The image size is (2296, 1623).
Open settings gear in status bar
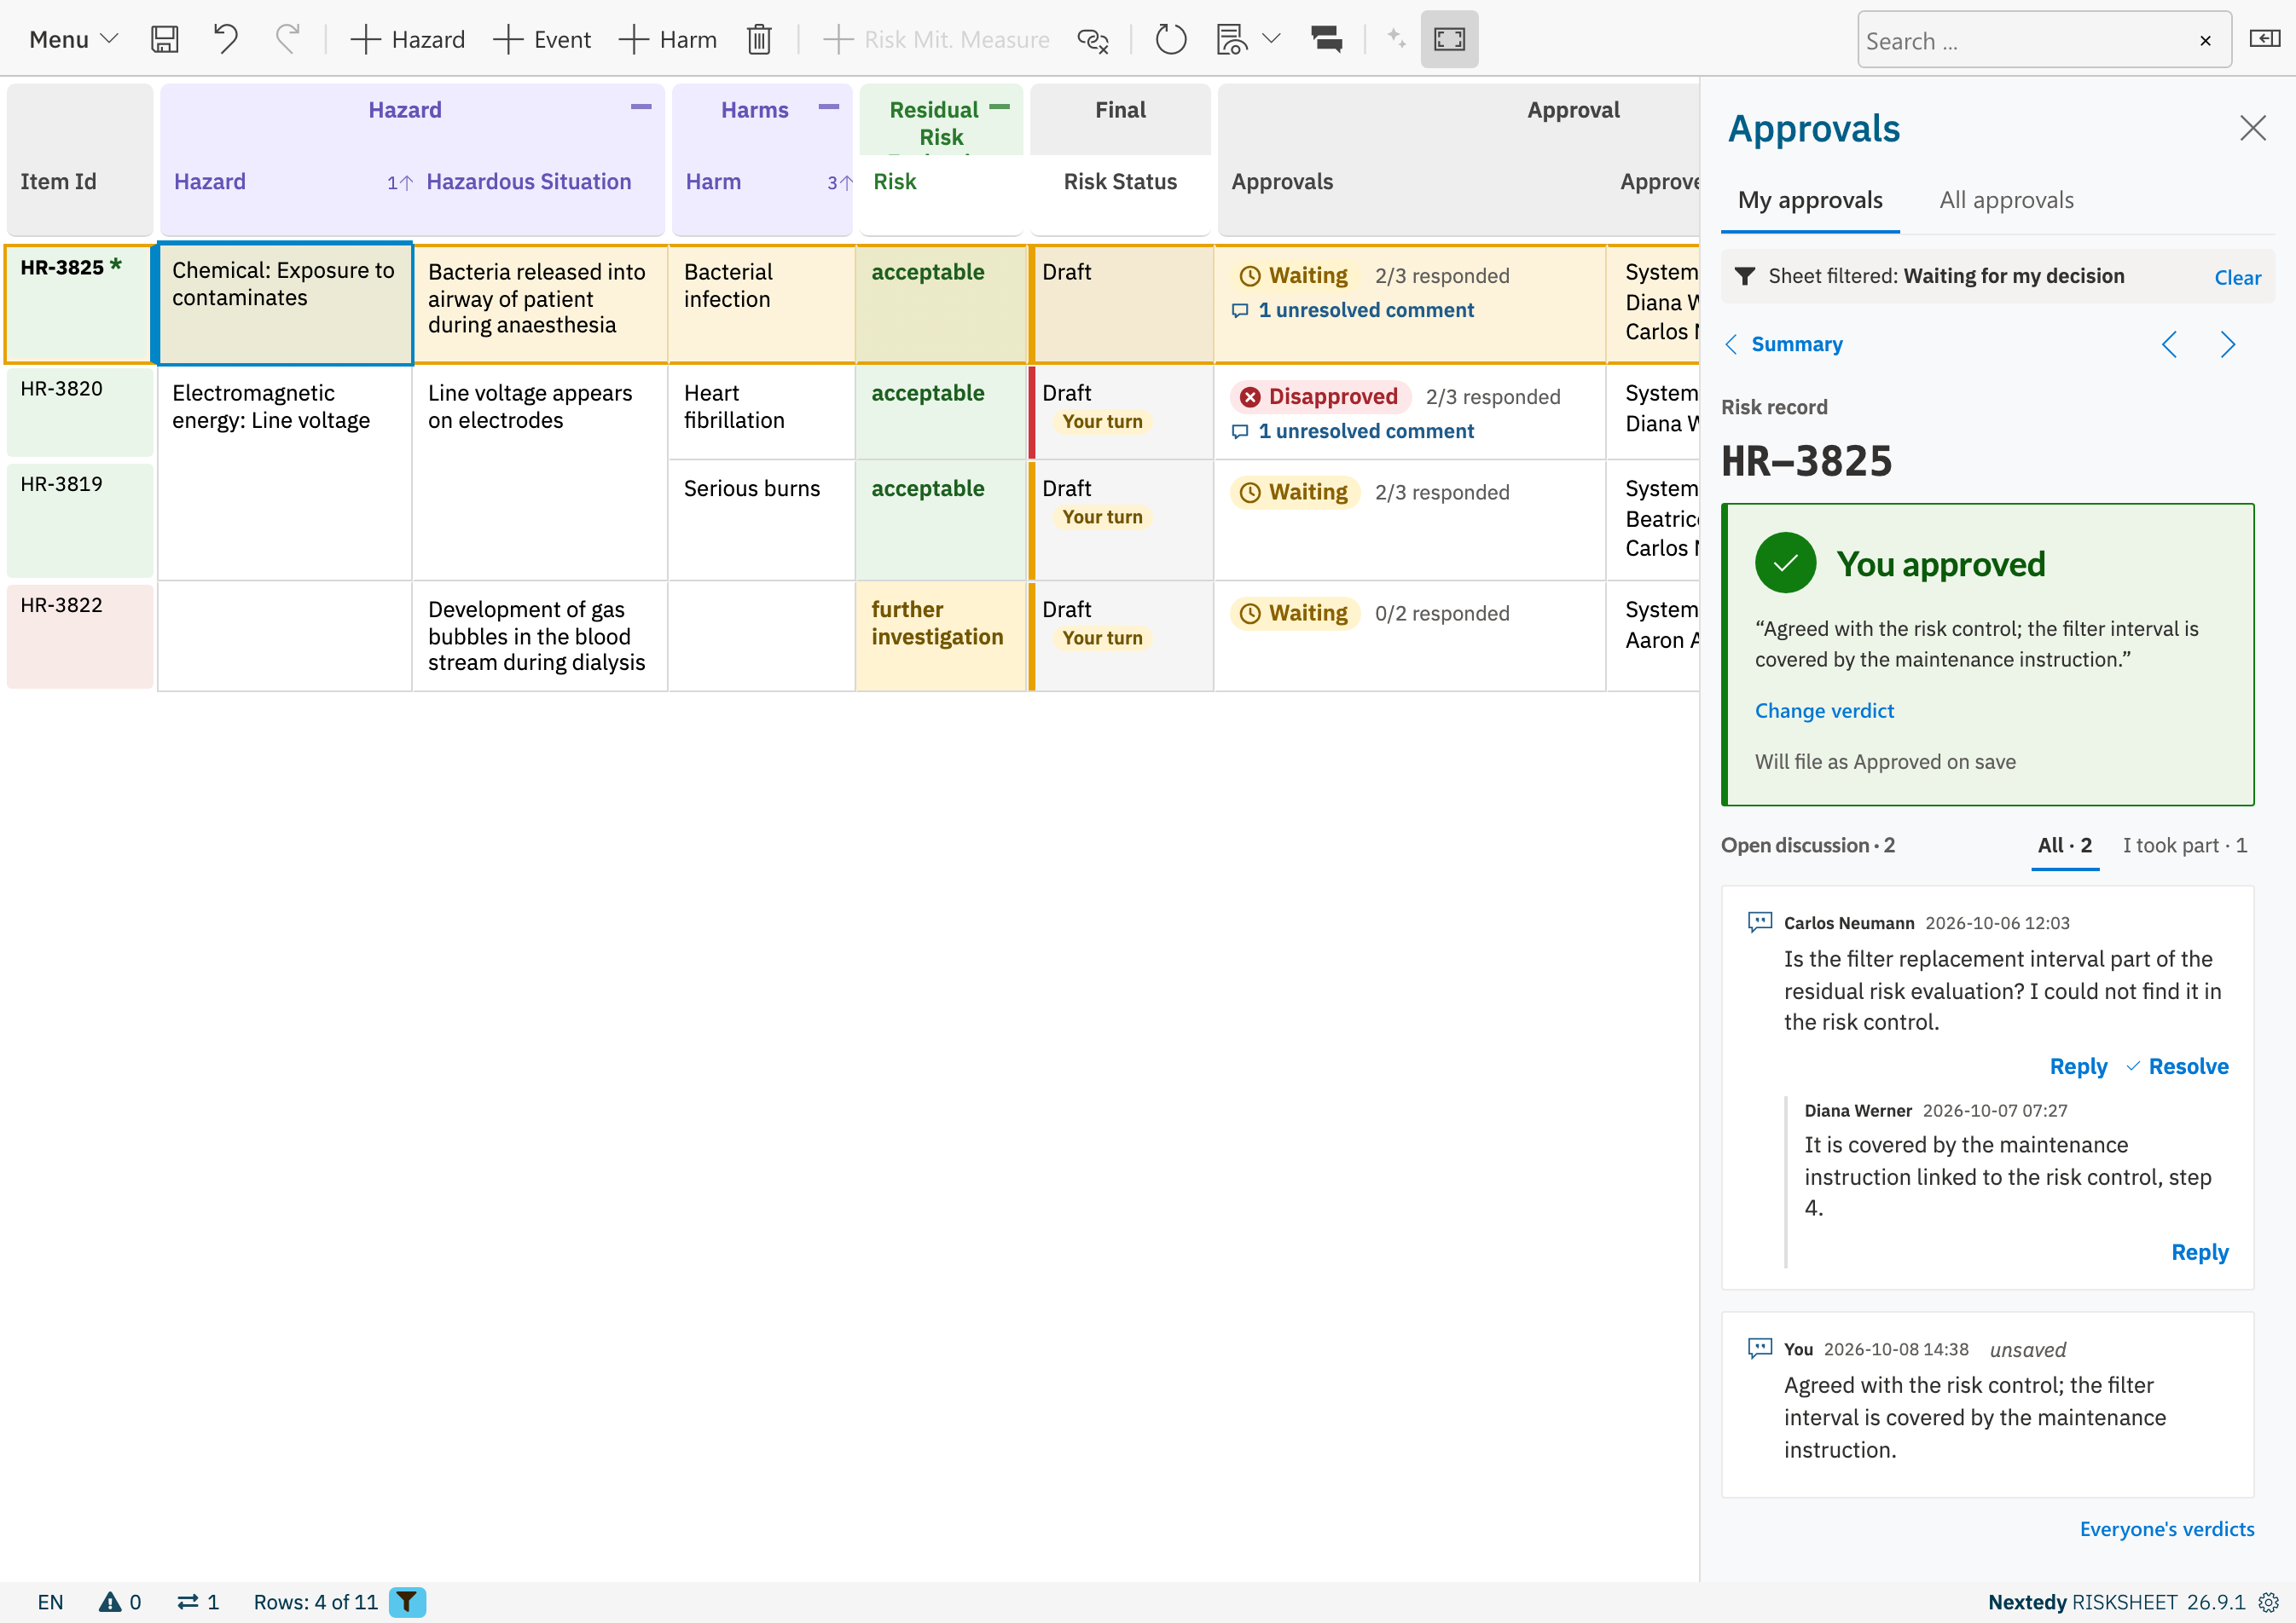click(x=2269, y=1602)
